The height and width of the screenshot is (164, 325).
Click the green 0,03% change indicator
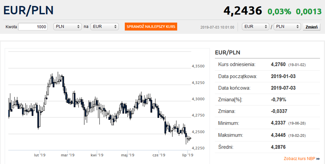coord(279,11)
